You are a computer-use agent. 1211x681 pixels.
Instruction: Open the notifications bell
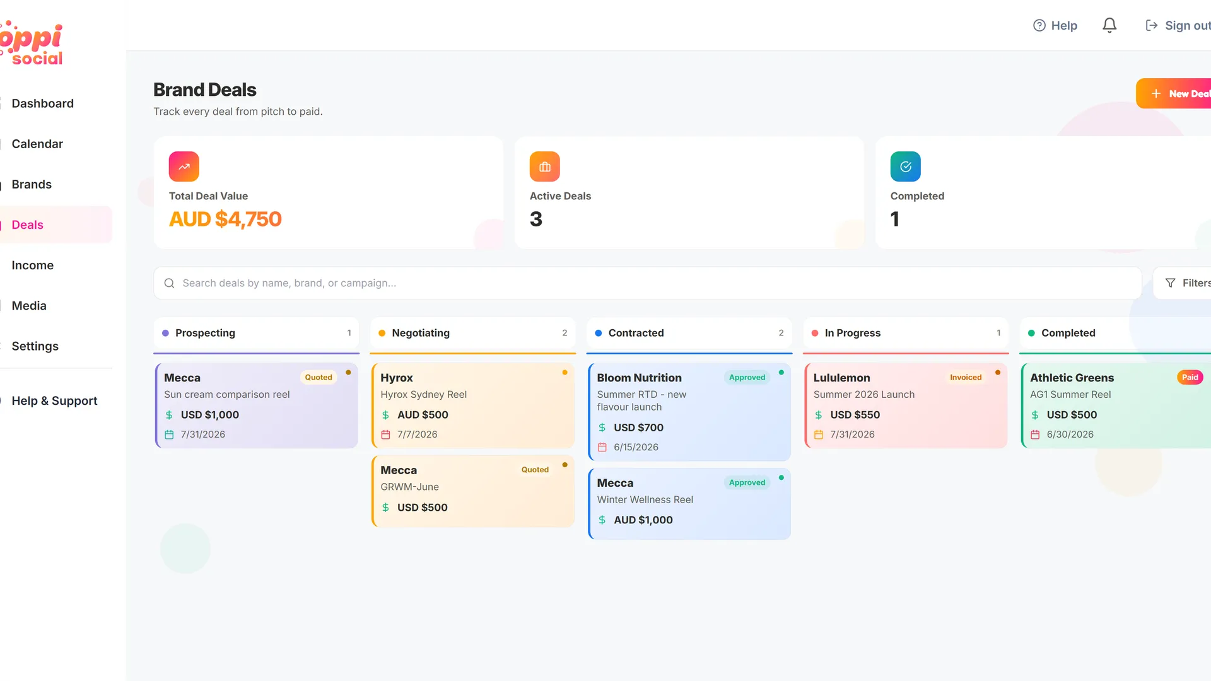1109,25
